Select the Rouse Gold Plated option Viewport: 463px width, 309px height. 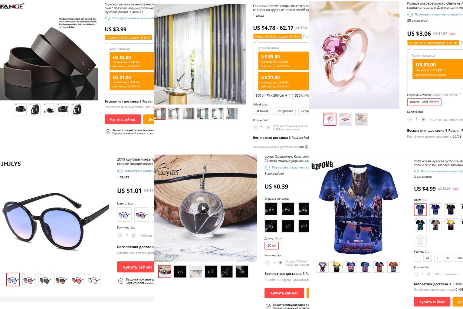pyautogui.click(x=424, y=102)
